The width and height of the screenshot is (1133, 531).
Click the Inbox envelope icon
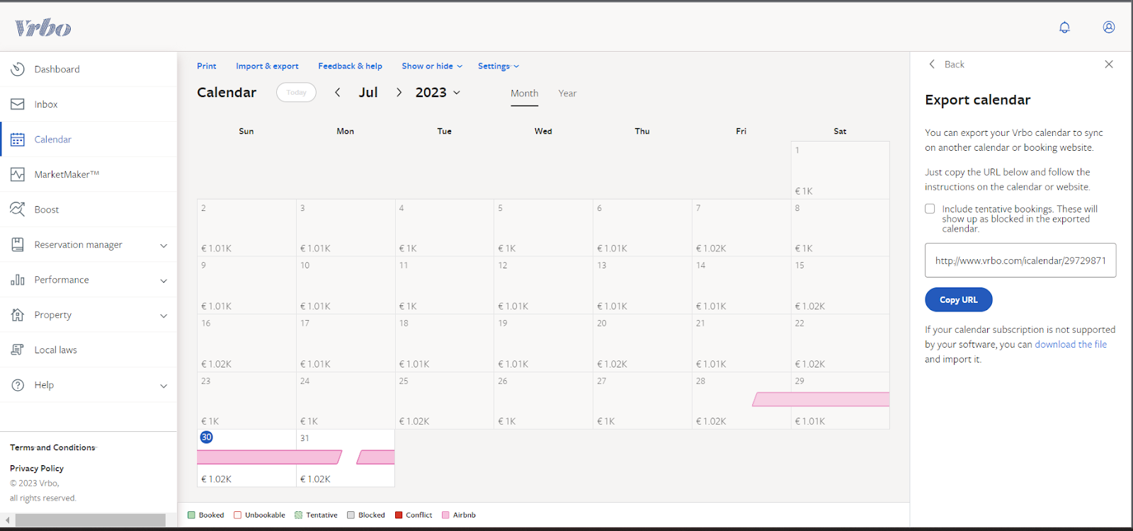coord(18,104)
